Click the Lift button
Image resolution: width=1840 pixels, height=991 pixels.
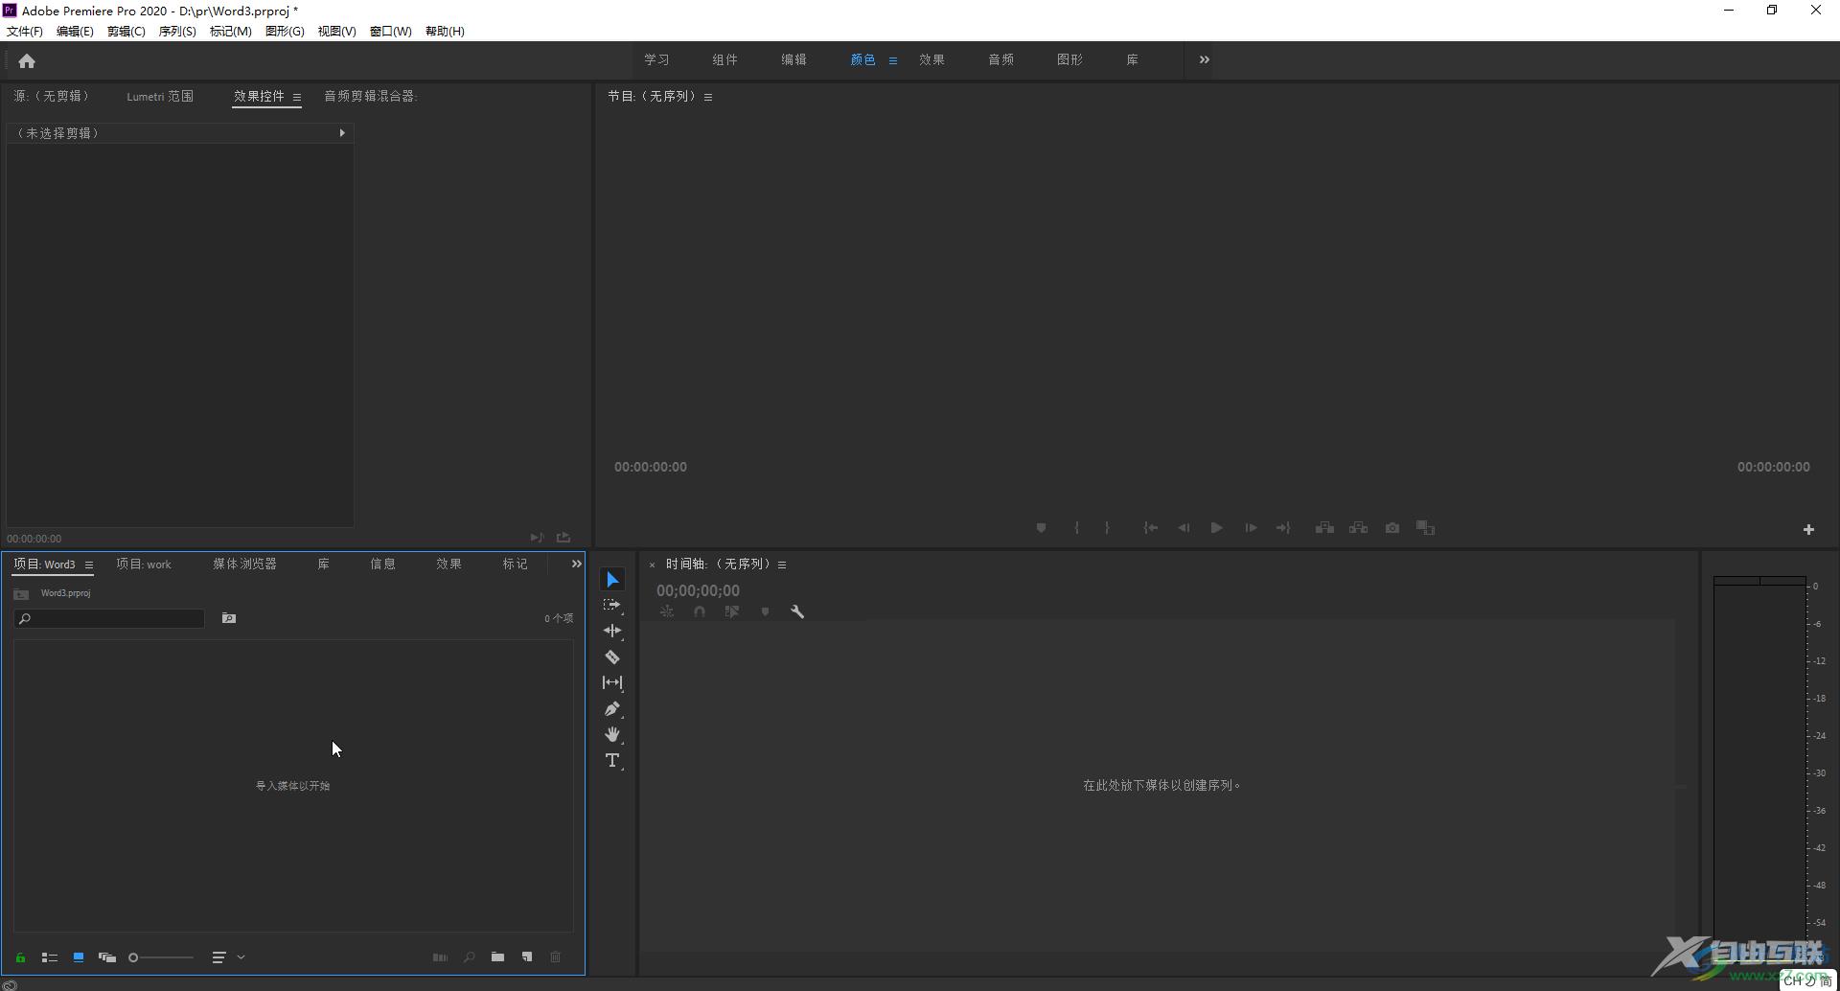(1324, 528)
